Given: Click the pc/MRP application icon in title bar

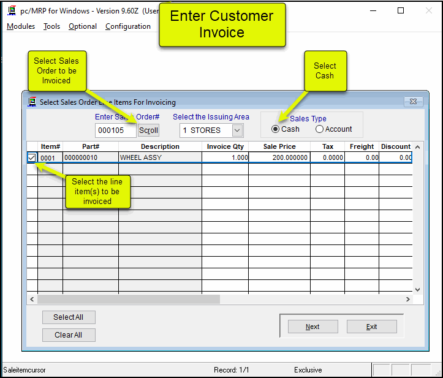Looking at the screenshot, I should 10,11.
